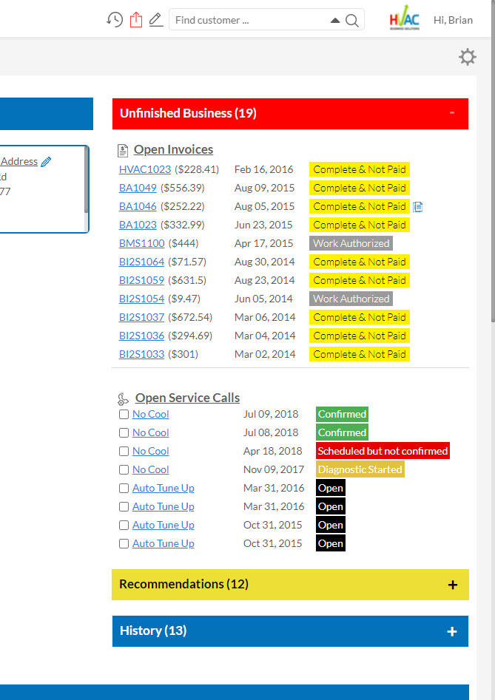The width and height of the screenshot is (495, 700).
Task: Click the Hi, Brian user menu
Action: point(453,20)
